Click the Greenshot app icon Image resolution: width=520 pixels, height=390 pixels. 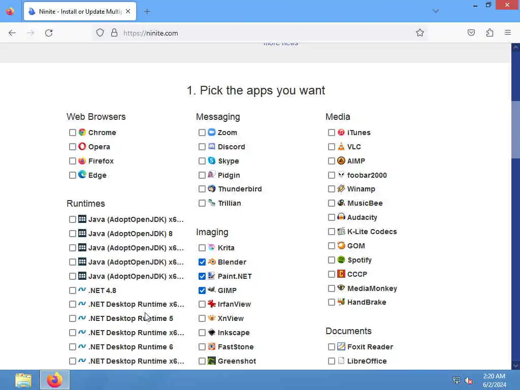click(212, 361)
